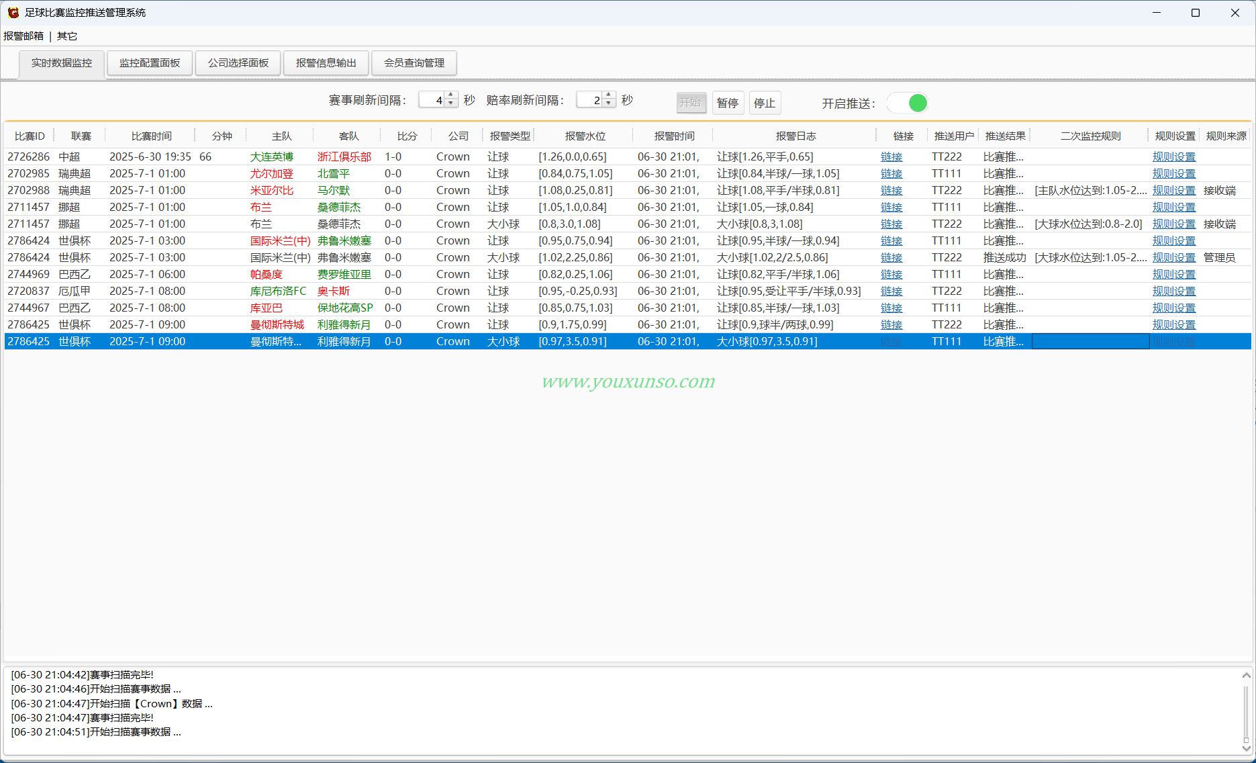
Task: Sort by 报警水位 column header
Action: click(585, 136)
